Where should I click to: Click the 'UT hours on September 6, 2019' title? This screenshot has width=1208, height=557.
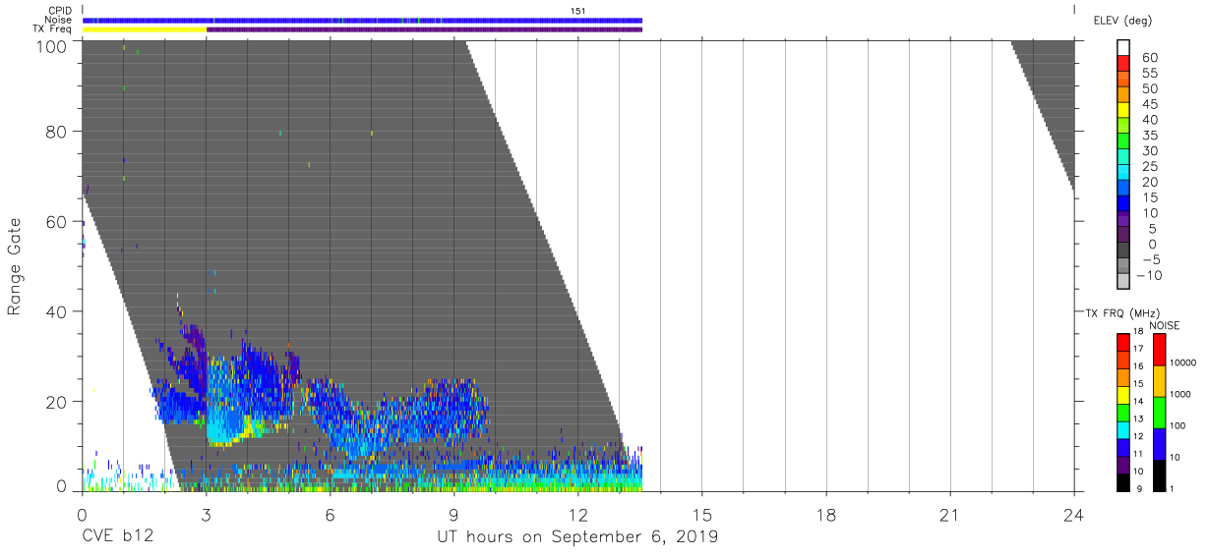click(x=577, y=537)
